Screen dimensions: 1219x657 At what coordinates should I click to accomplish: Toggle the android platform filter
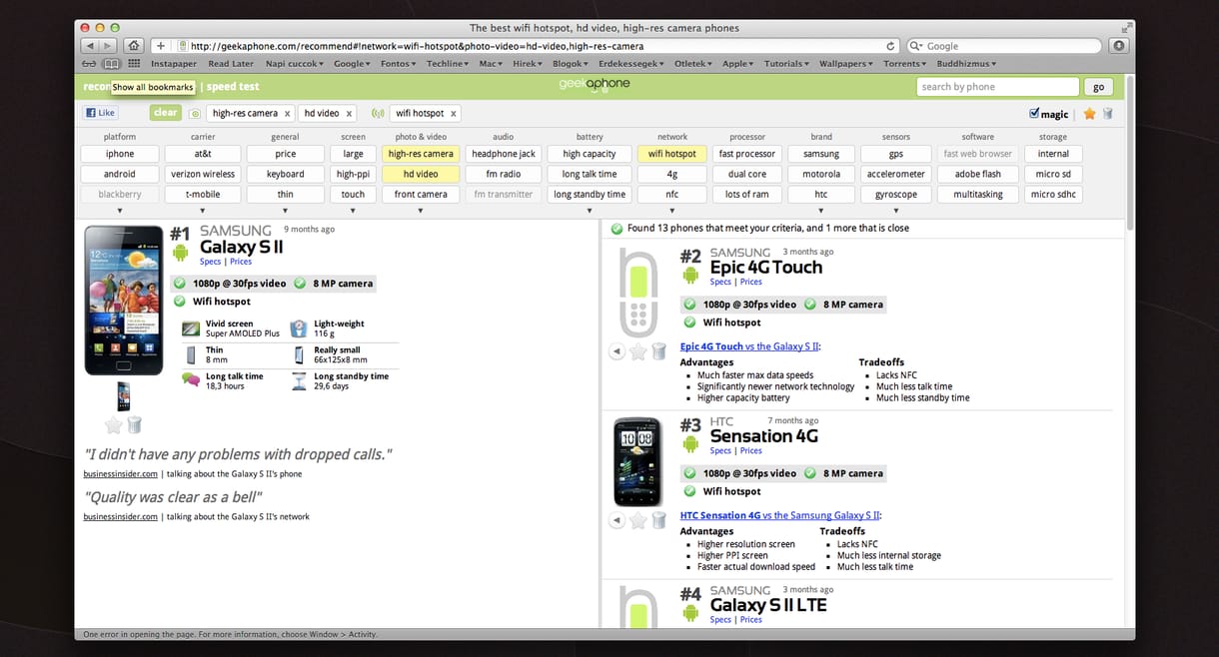tap(120, 174)
